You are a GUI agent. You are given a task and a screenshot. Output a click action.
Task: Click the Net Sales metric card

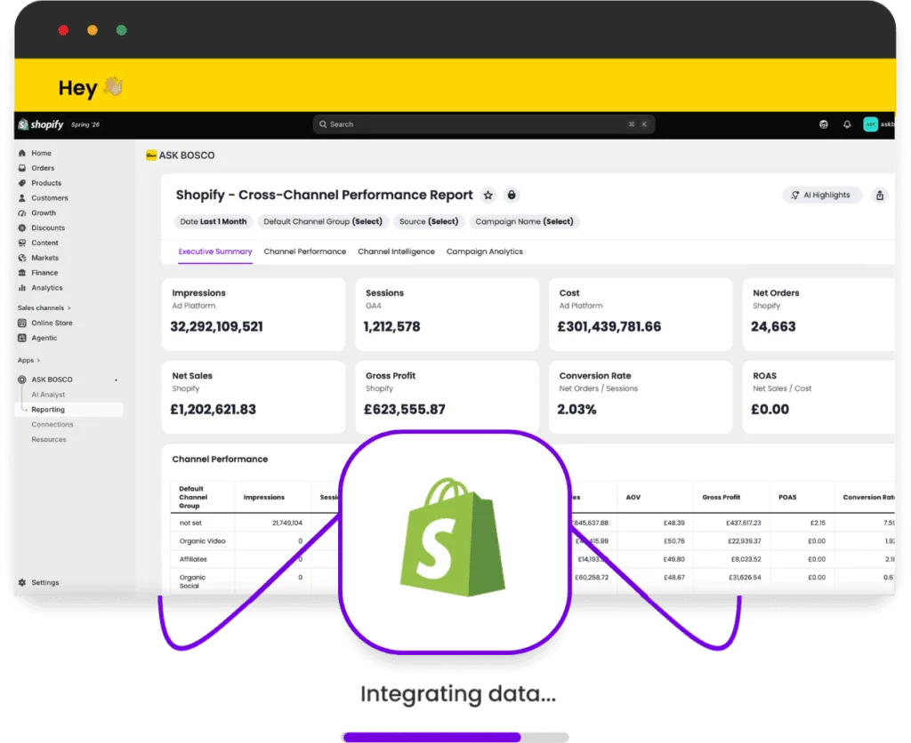254,397
